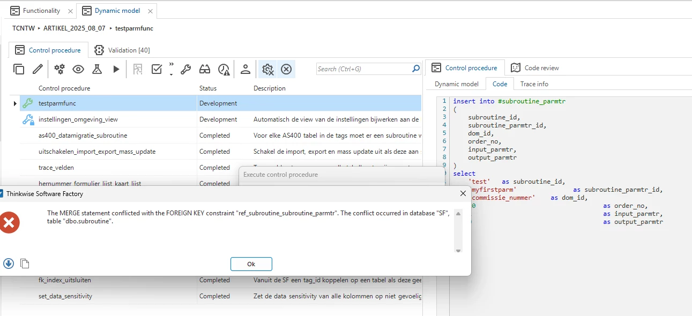The width and height of the screenshot is (692, 316).
Task: Select the Code sub-tab
Action: pyautogui.click(x=500, y=84)
